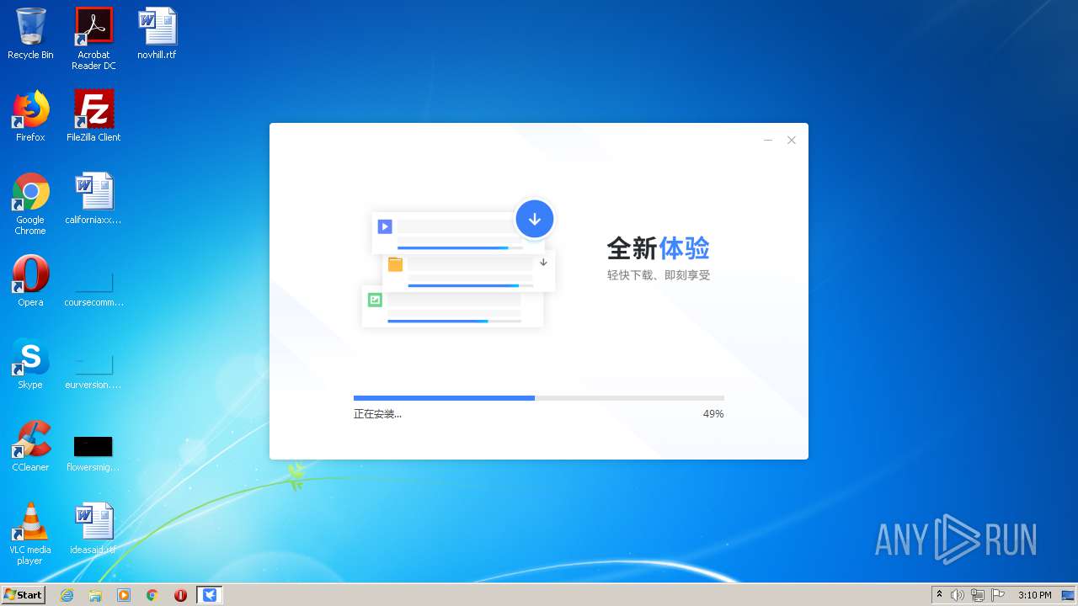Screen dimensions: 1078x606
Task: Open ideasaid.rtf document icon
Action: [x=93, y=529]
